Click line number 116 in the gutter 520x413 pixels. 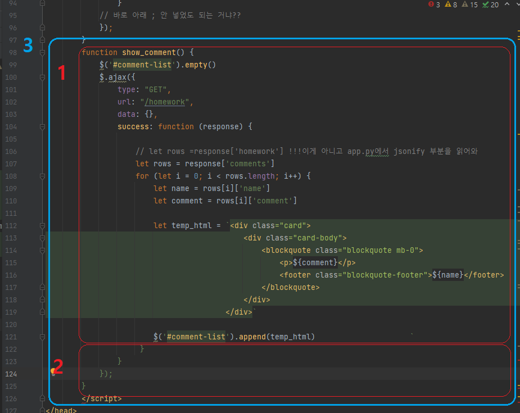(x=11, y=275)
